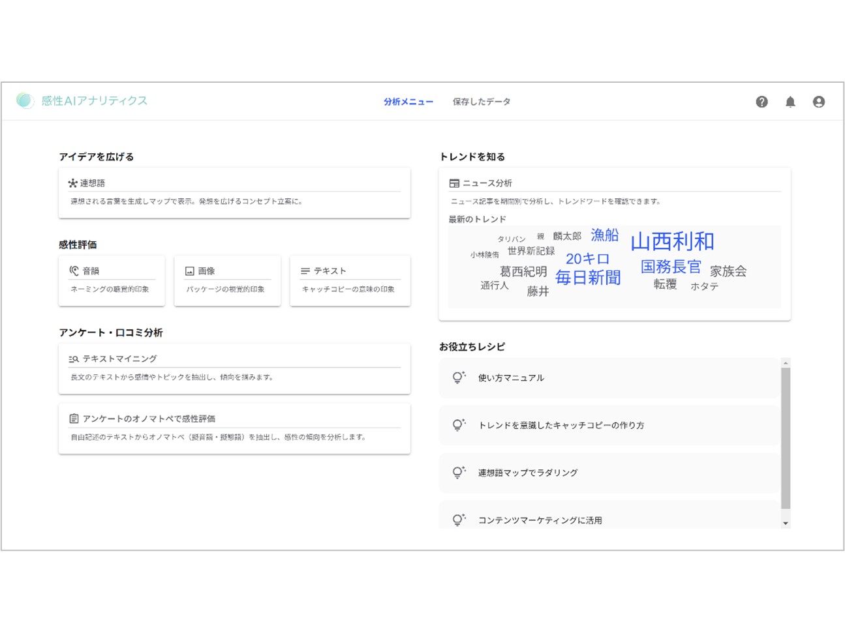Open recipe トレンドを意識したキャッチコピーの作り方
This screenshot has height=633, width=845.
point(561,425)
